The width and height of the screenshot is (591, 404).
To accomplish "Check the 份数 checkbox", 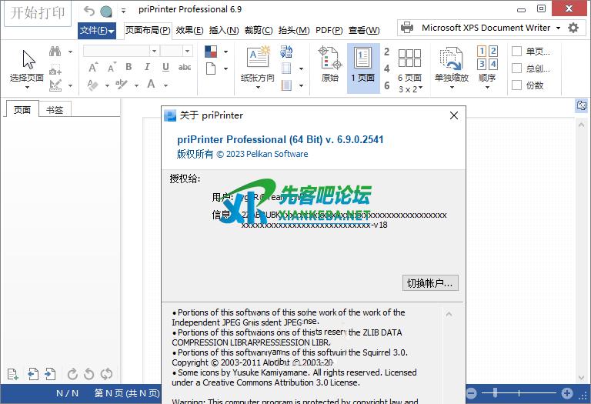I will coord(517,85).
